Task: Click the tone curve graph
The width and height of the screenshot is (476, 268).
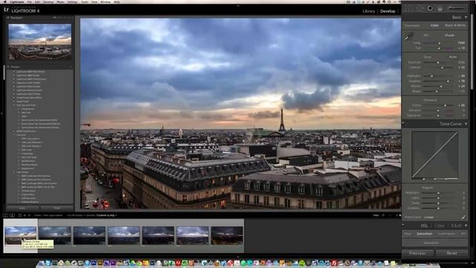Action: point(434,154)
